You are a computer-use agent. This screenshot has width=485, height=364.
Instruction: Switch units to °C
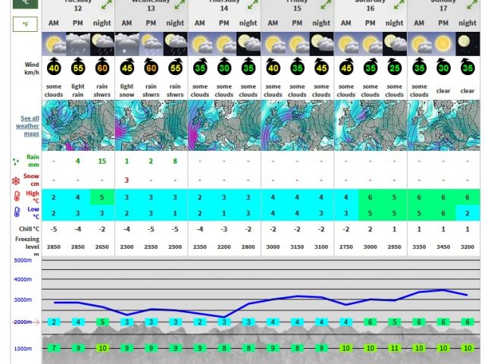click(x=25, y=4)
